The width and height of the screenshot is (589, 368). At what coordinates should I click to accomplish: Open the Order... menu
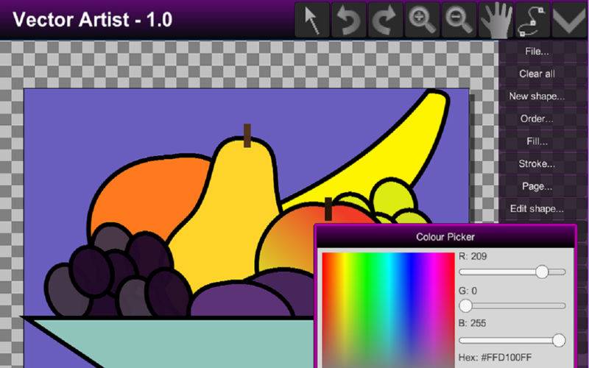(537, 119)
